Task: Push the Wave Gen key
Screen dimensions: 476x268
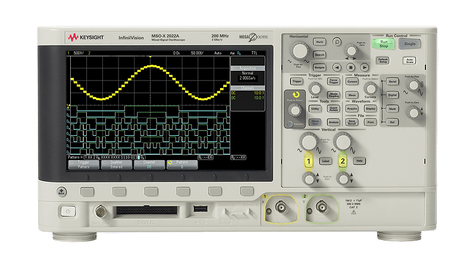Action: point(315,122)
